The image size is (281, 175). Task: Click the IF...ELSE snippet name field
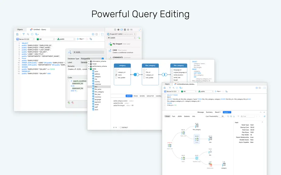coord(88,52)
